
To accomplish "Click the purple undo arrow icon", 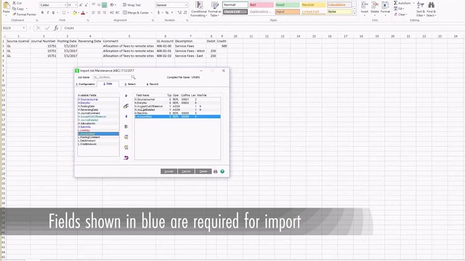I will (126, 158).
